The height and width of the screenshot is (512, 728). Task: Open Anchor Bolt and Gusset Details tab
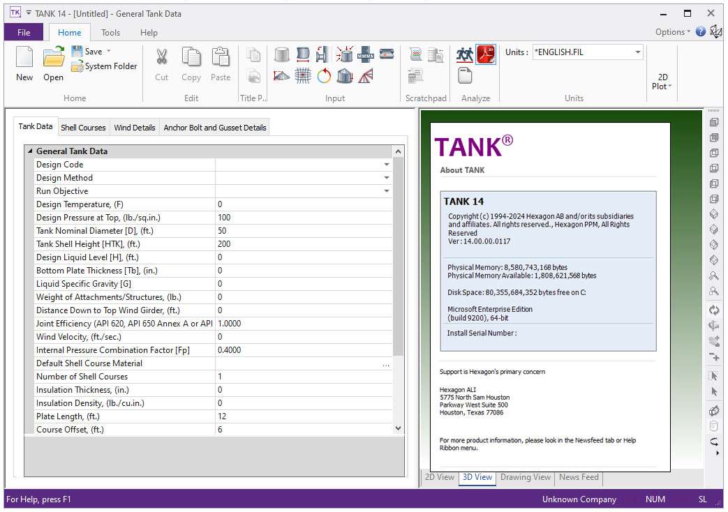pos(215,128)
